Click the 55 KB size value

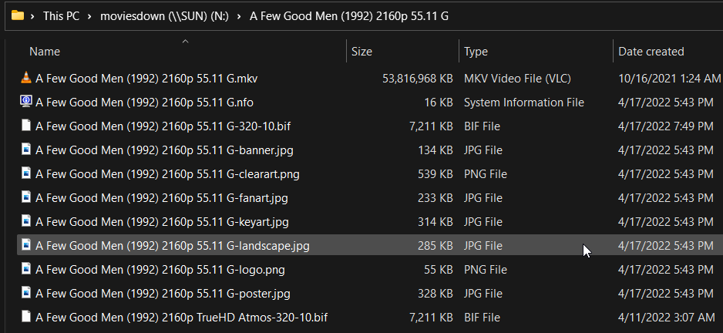coord(438,269)
